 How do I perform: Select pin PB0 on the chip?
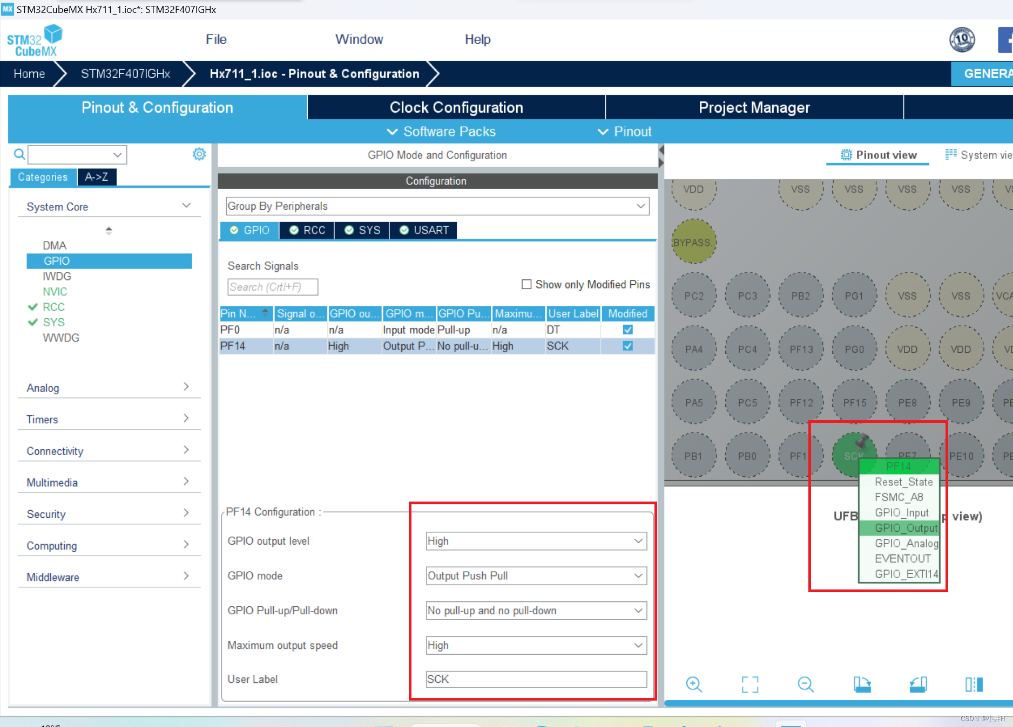[x=747, y=456]
